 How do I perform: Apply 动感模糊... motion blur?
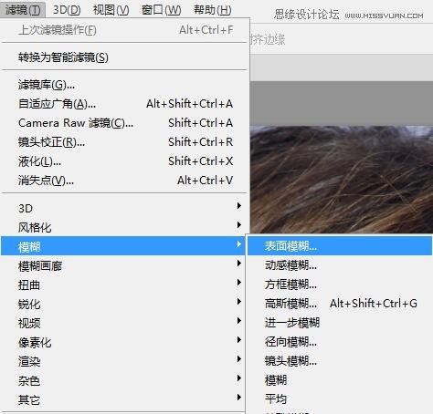click(340, 265)
